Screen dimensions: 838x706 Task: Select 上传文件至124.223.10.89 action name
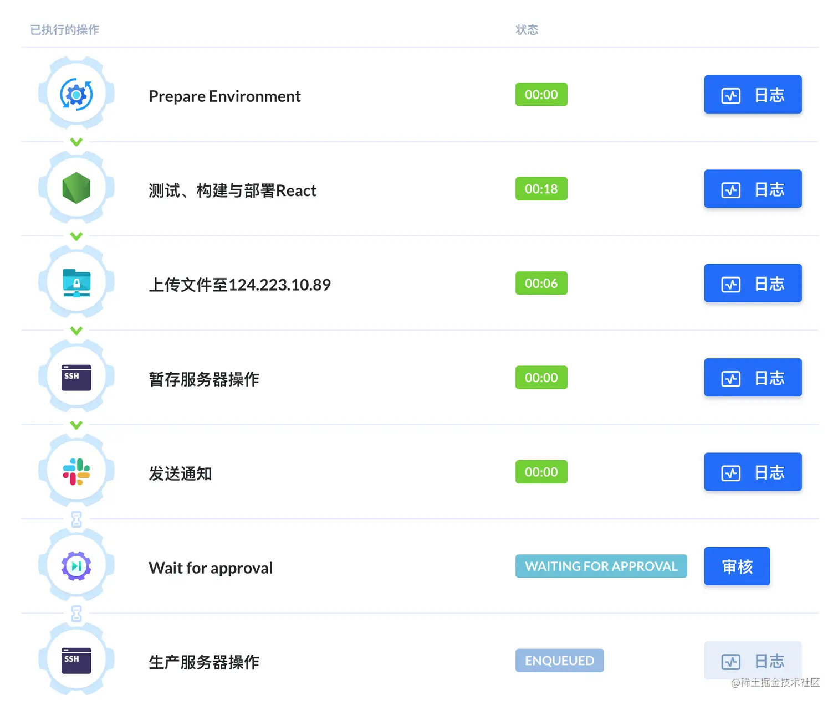[239, 285]
